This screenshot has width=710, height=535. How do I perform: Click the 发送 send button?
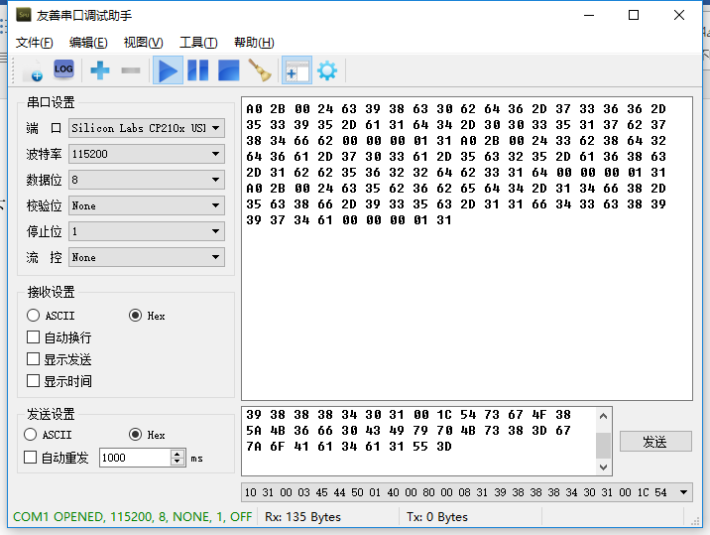[x=654, y=441]
